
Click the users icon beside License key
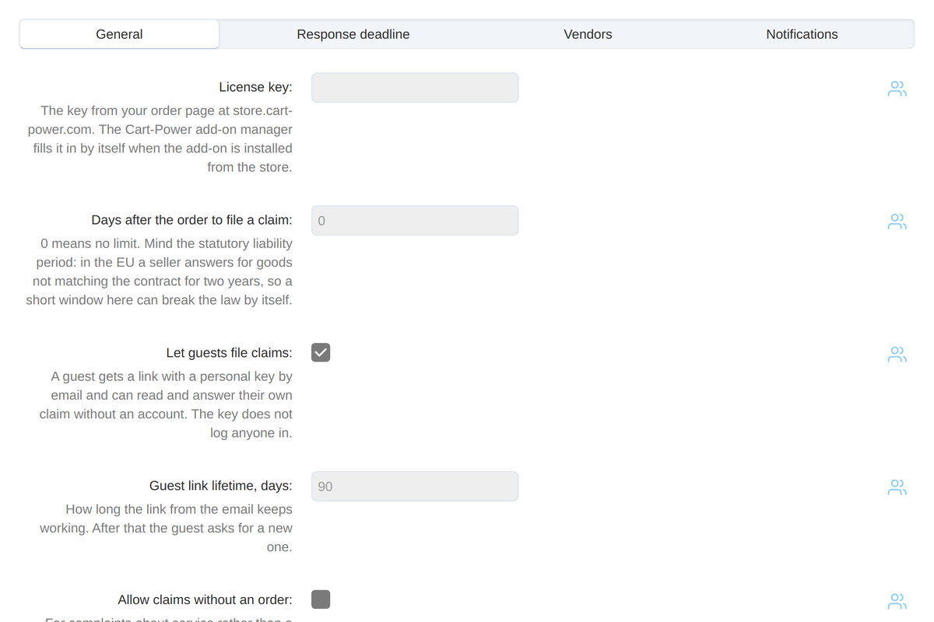[x=897, y=89]
